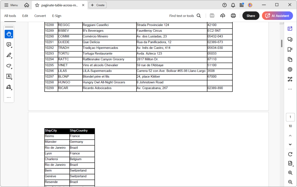Click the page number input field

(290, 117)
